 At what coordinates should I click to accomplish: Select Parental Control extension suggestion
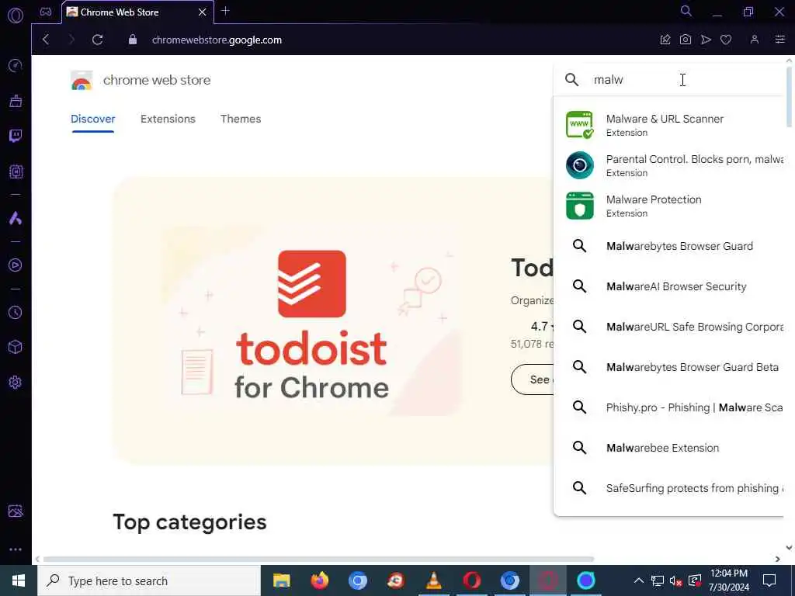pos(669,165)
